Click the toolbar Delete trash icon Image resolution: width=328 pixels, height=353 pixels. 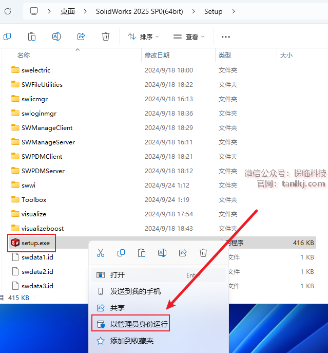[106, 36]
